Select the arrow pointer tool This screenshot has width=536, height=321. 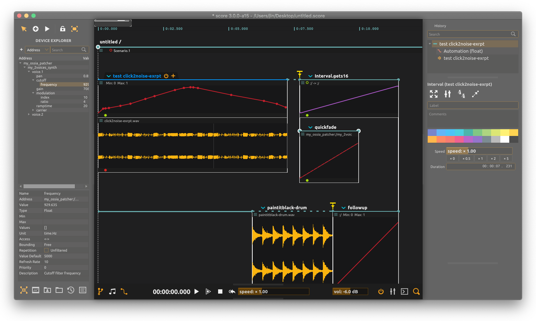point(24,29)
